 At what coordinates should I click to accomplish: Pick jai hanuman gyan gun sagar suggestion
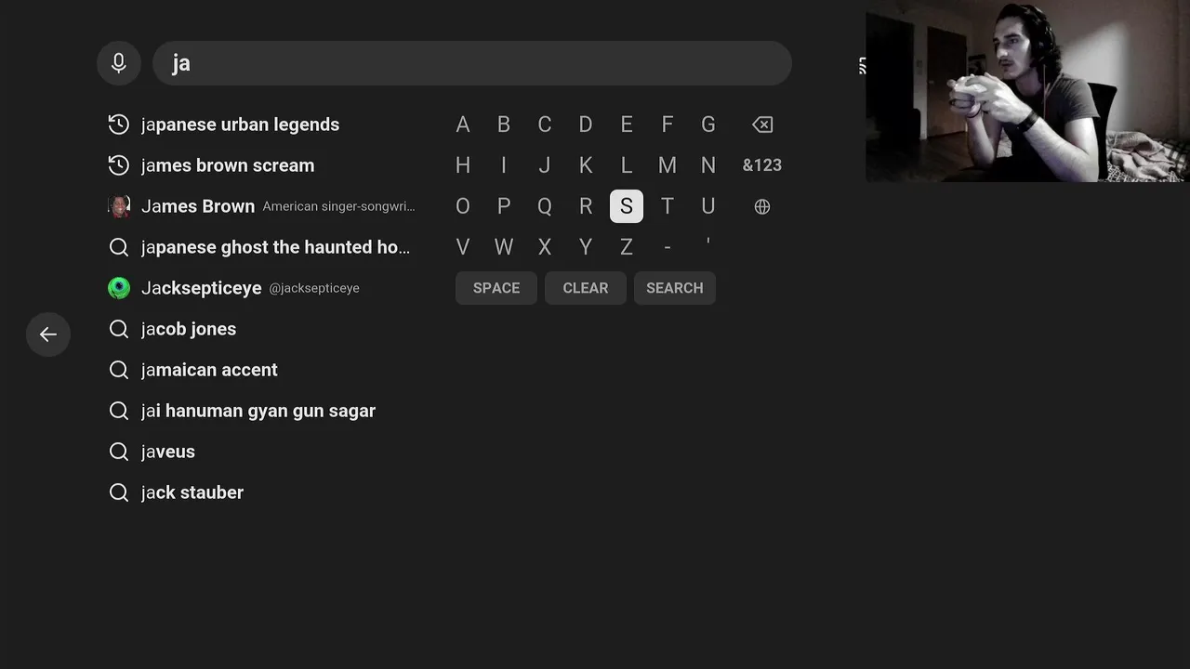point(258,411)
